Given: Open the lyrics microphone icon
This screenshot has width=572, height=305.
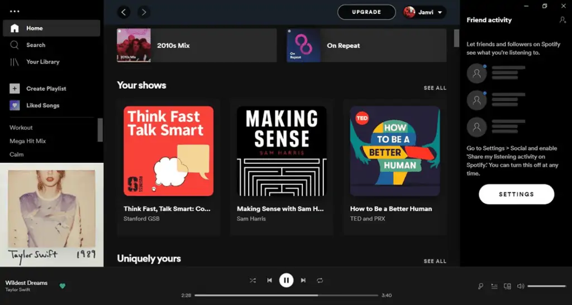Looking at the screenshot, I should 480,287.
